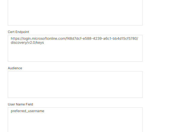Click blank space below the Cert Endpoint URL

[75, 54]
